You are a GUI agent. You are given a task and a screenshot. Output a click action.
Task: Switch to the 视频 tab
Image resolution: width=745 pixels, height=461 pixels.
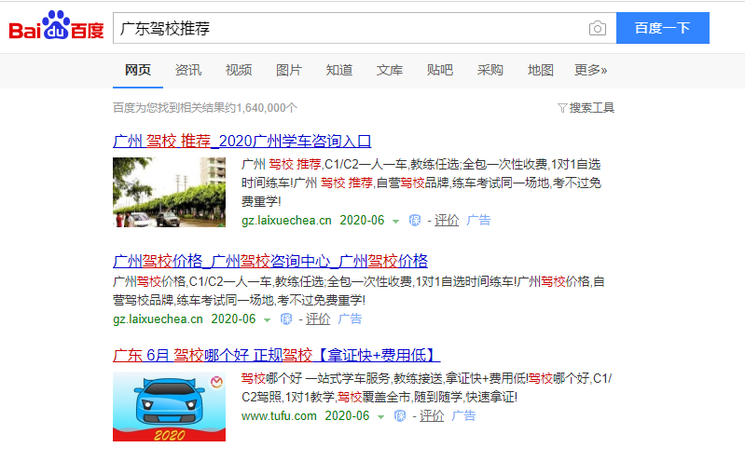(239, 70)
